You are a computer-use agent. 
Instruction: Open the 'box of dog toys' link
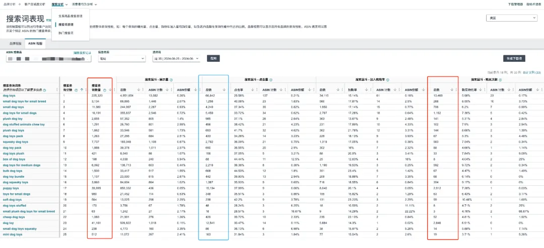point(14,159)
